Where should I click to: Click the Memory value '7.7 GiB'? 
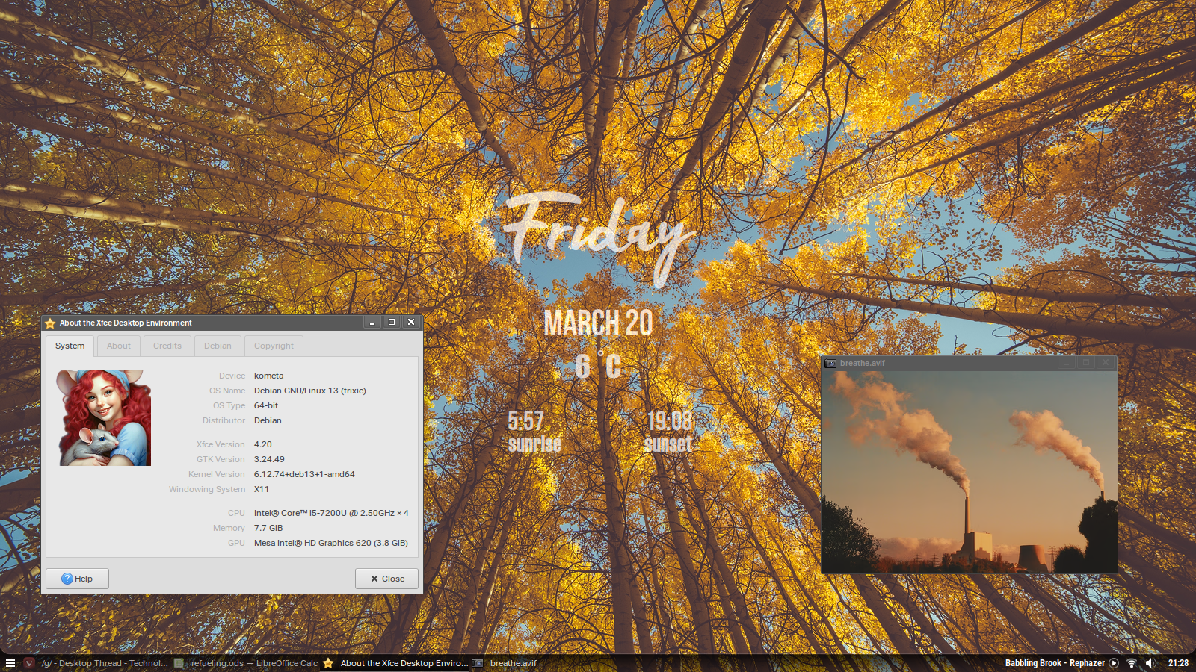268,528
